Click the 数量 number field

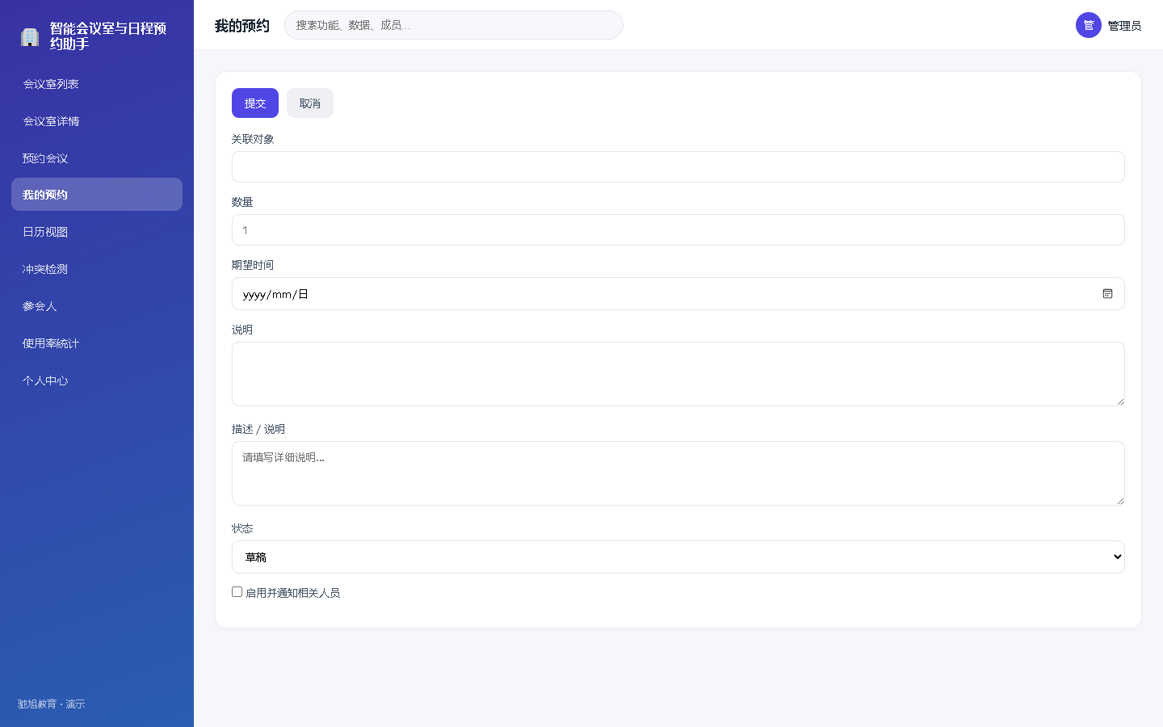tap(678, 230)
